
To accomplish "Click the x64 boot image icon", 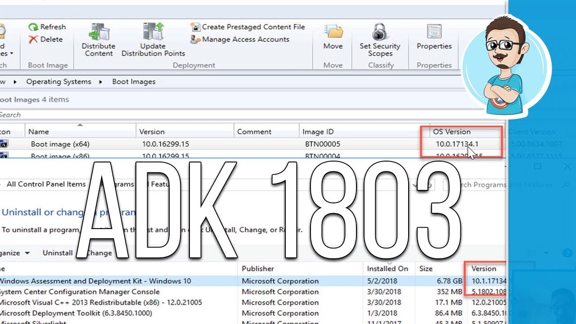I will point(4,144).
